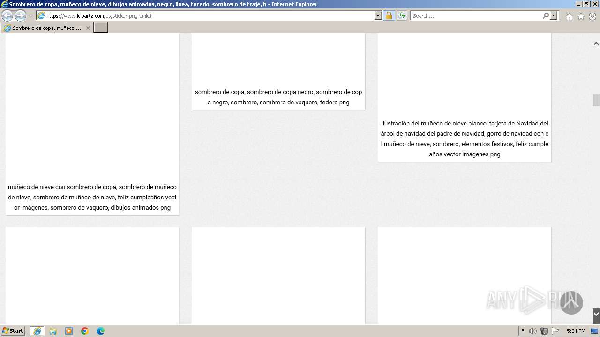Open the Action Center flag icon
600x337 pixels.
coord(555,331)
